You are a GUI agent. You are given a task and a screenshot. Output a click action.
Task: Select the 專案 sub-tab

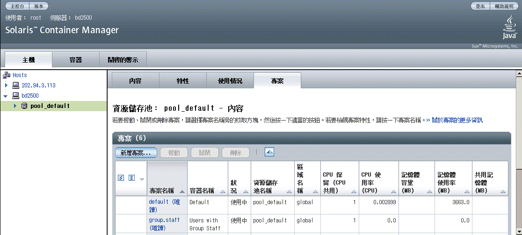(277, 81)
